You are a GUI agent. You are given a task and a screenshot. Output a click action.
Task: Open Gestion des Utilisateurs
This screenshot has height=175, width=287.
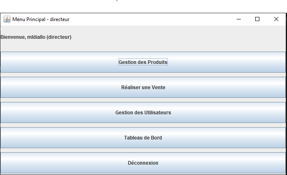143,113
